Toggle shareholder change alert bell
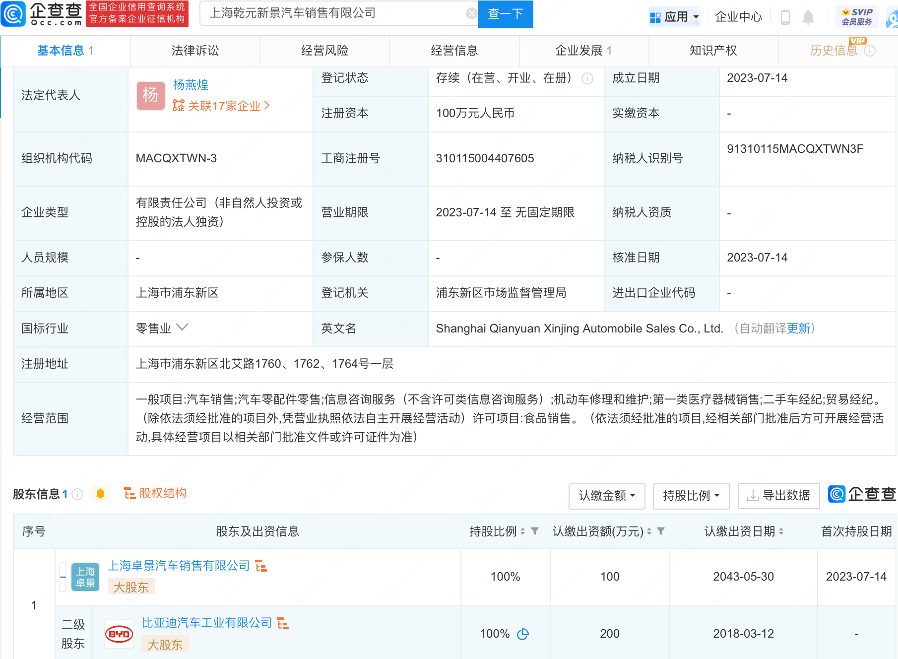 click(x=100, y=494)
